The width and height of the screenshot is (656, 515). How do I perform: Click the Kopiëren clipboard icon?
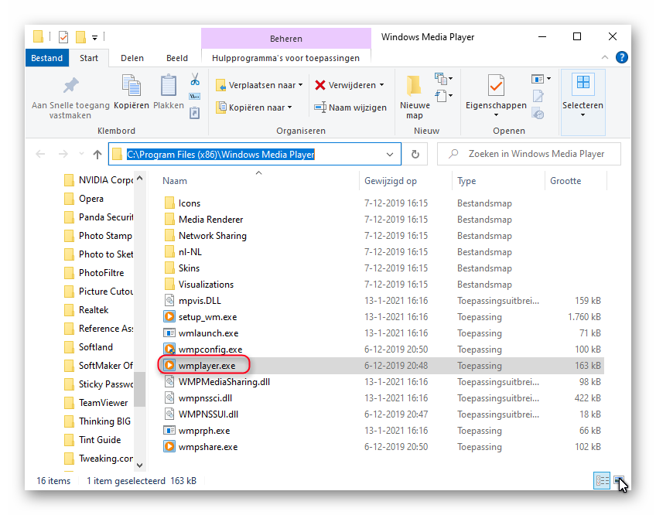[x=132, y=85]
